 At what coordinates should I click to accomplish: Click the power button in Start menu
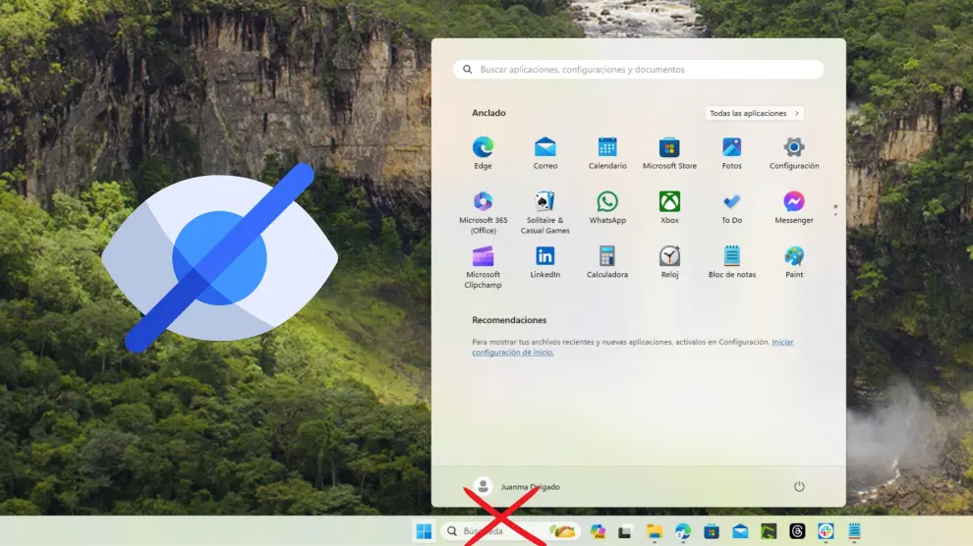coord(799,486)
